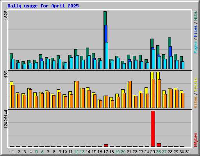Click day label 30 on the x-axis
Image resolution: width=200 pixels, height=156 pixels.
182,152
